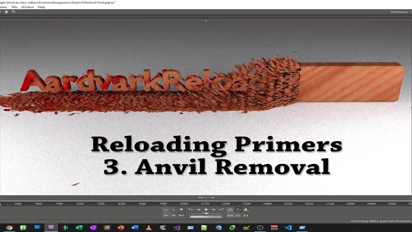The height and width of the screenshot is (232, 412).
Task: Open PowerPoint from the taskbar
Action: (x=121, y=227)
